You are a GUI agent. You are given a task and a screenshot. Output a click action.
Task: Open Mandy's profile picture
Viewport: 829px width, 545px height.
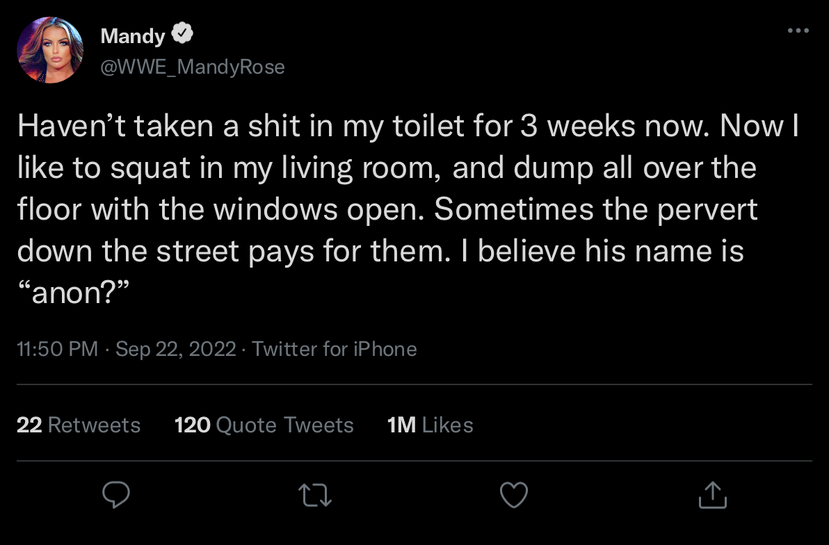coord(50,49)
